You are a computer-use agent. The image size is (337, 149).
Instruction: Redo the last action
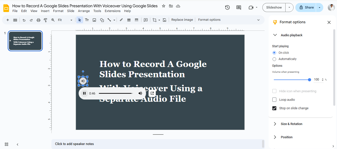[x=31, y=20]
